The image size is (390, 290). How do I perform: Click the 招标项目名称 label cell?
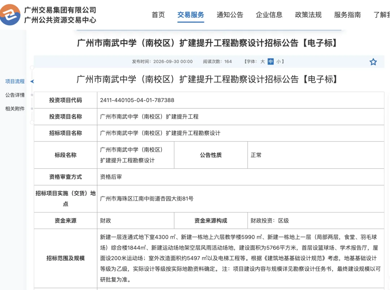click(x=65, y=133)
